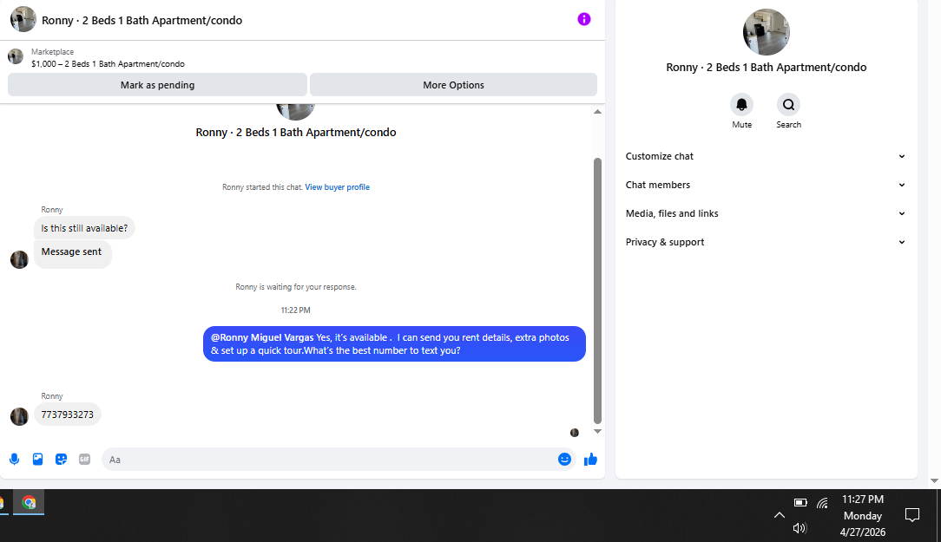The width and height of the screenshot is (941, 542).
Task: Click the blue reply message bubble
Action: 394,343
